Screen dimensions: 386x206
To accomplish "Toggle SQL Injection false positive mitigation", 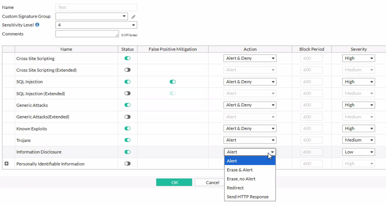I will pyautogui.click(x=173, y=82).
